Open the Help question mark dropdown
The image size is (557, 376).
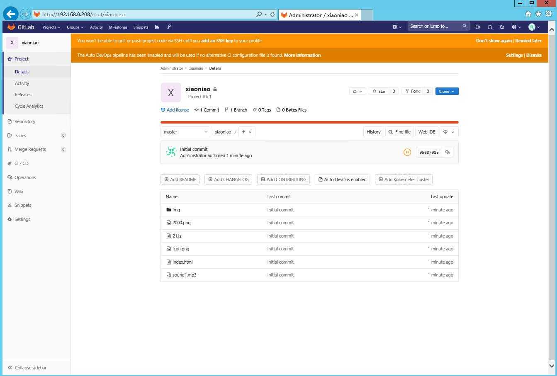pyautogui.click(x=516, y=27)
